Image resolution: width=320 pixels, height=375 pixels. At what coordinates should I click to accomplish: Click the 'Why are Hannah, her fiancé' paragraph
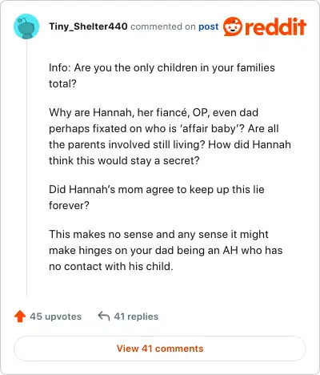pos(170,136)
